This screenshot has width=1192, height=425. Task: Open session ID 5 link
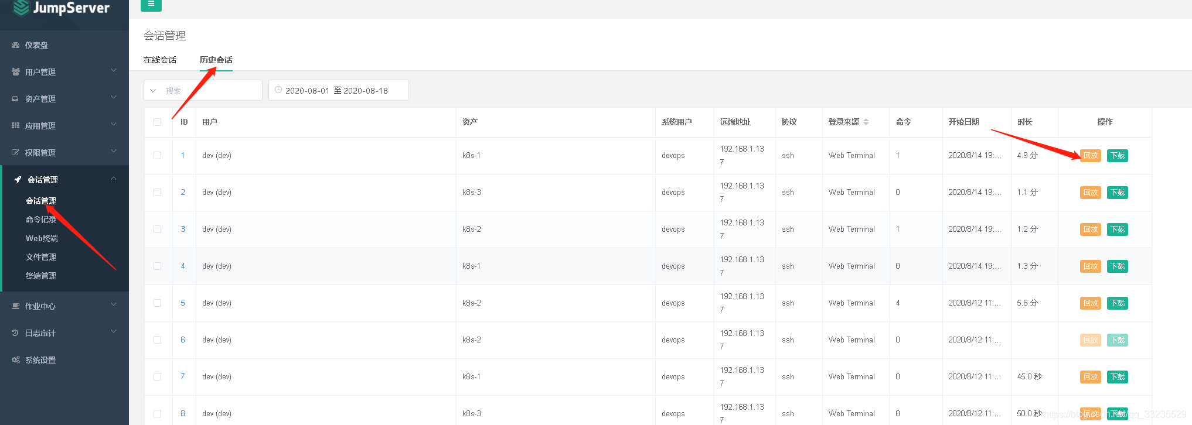click(x=183, y=303)
